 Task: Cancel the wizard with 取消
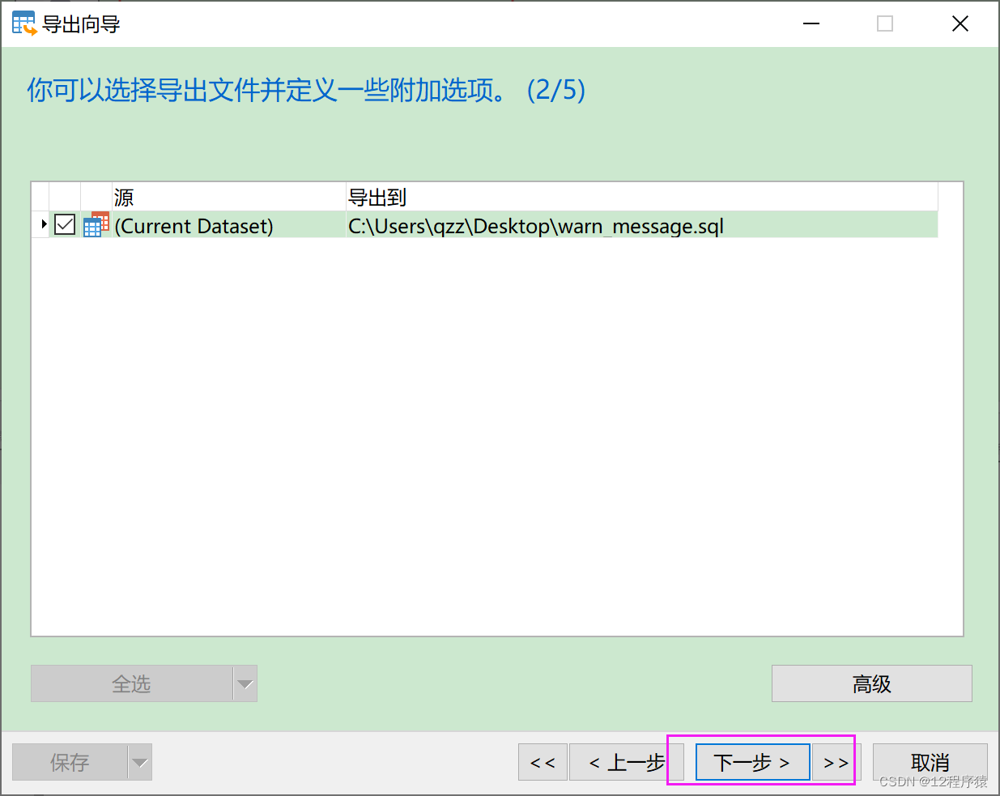pyautogui.click(x=930, y=762)
